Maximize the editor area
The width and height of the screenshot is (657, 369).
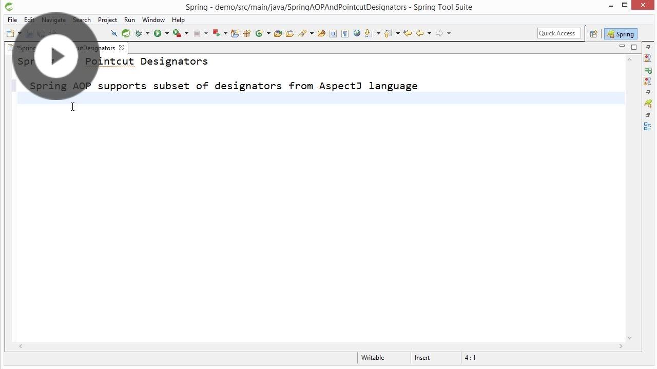pos(634,47)
